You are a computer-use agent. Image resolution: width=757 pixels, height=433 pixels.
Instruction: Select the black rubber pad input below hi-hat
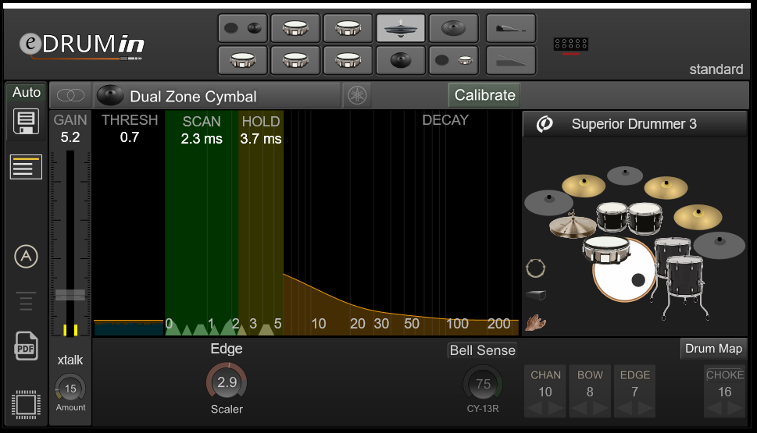(401, 60)
